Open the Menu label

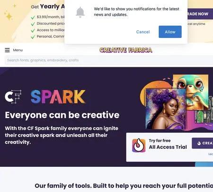pyautogui.click(x=18, y=50)
